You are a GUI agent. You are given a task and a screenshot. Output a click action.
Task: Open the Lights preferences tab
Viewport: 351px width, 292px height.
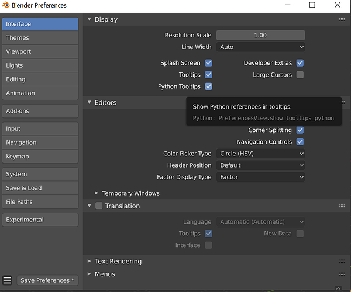[40, 65]
